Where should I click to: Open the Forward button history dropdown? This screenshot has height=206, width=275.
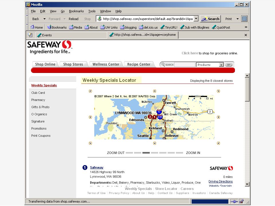pos(64,19)
